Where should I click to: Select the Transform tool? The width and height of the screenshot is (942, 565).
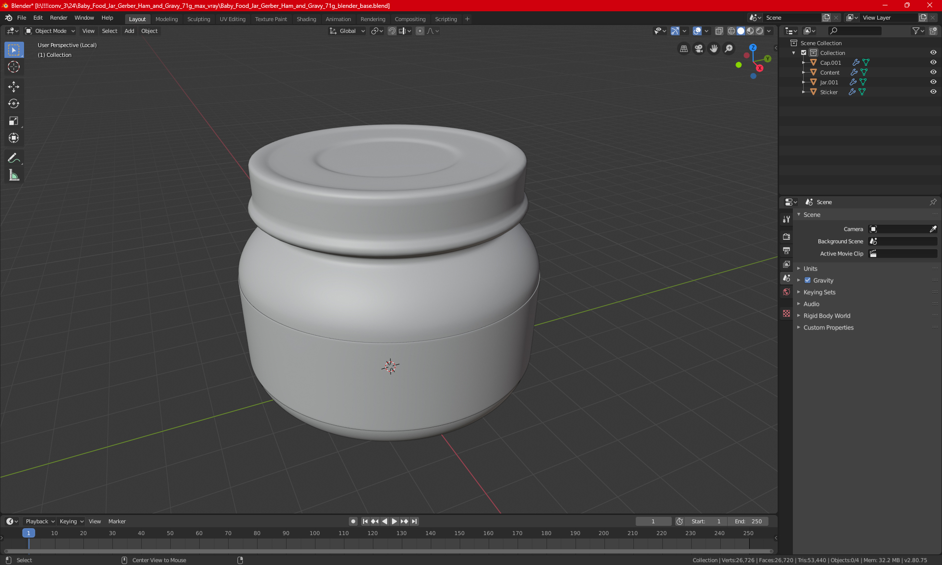[14, 138]
